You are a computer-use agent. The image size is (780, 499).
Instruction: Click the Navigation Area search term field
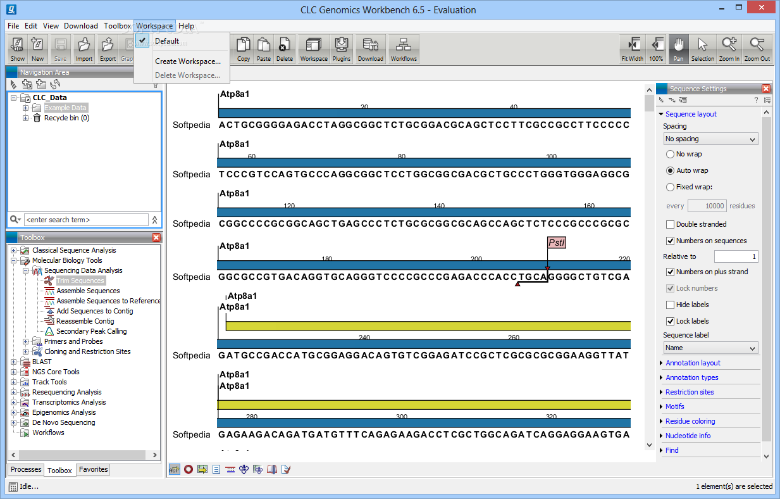click(86, 220)
